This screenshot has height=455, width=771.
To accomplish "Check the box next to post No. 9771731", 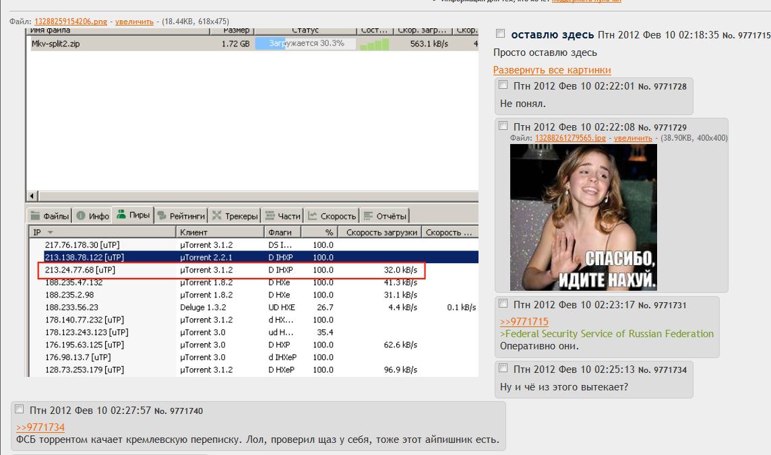I will coord(503,304).
